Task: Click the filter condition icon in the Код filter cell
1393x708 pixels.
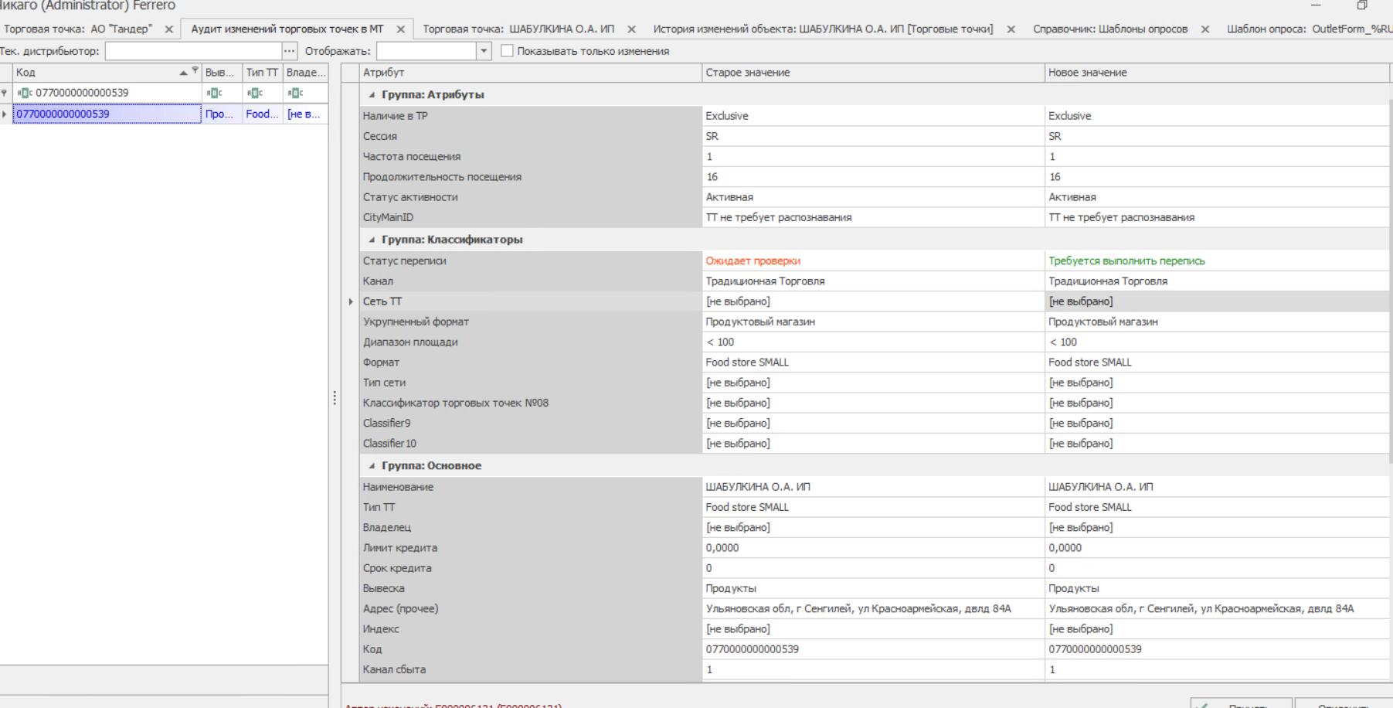Action: [x=25, y=93]
